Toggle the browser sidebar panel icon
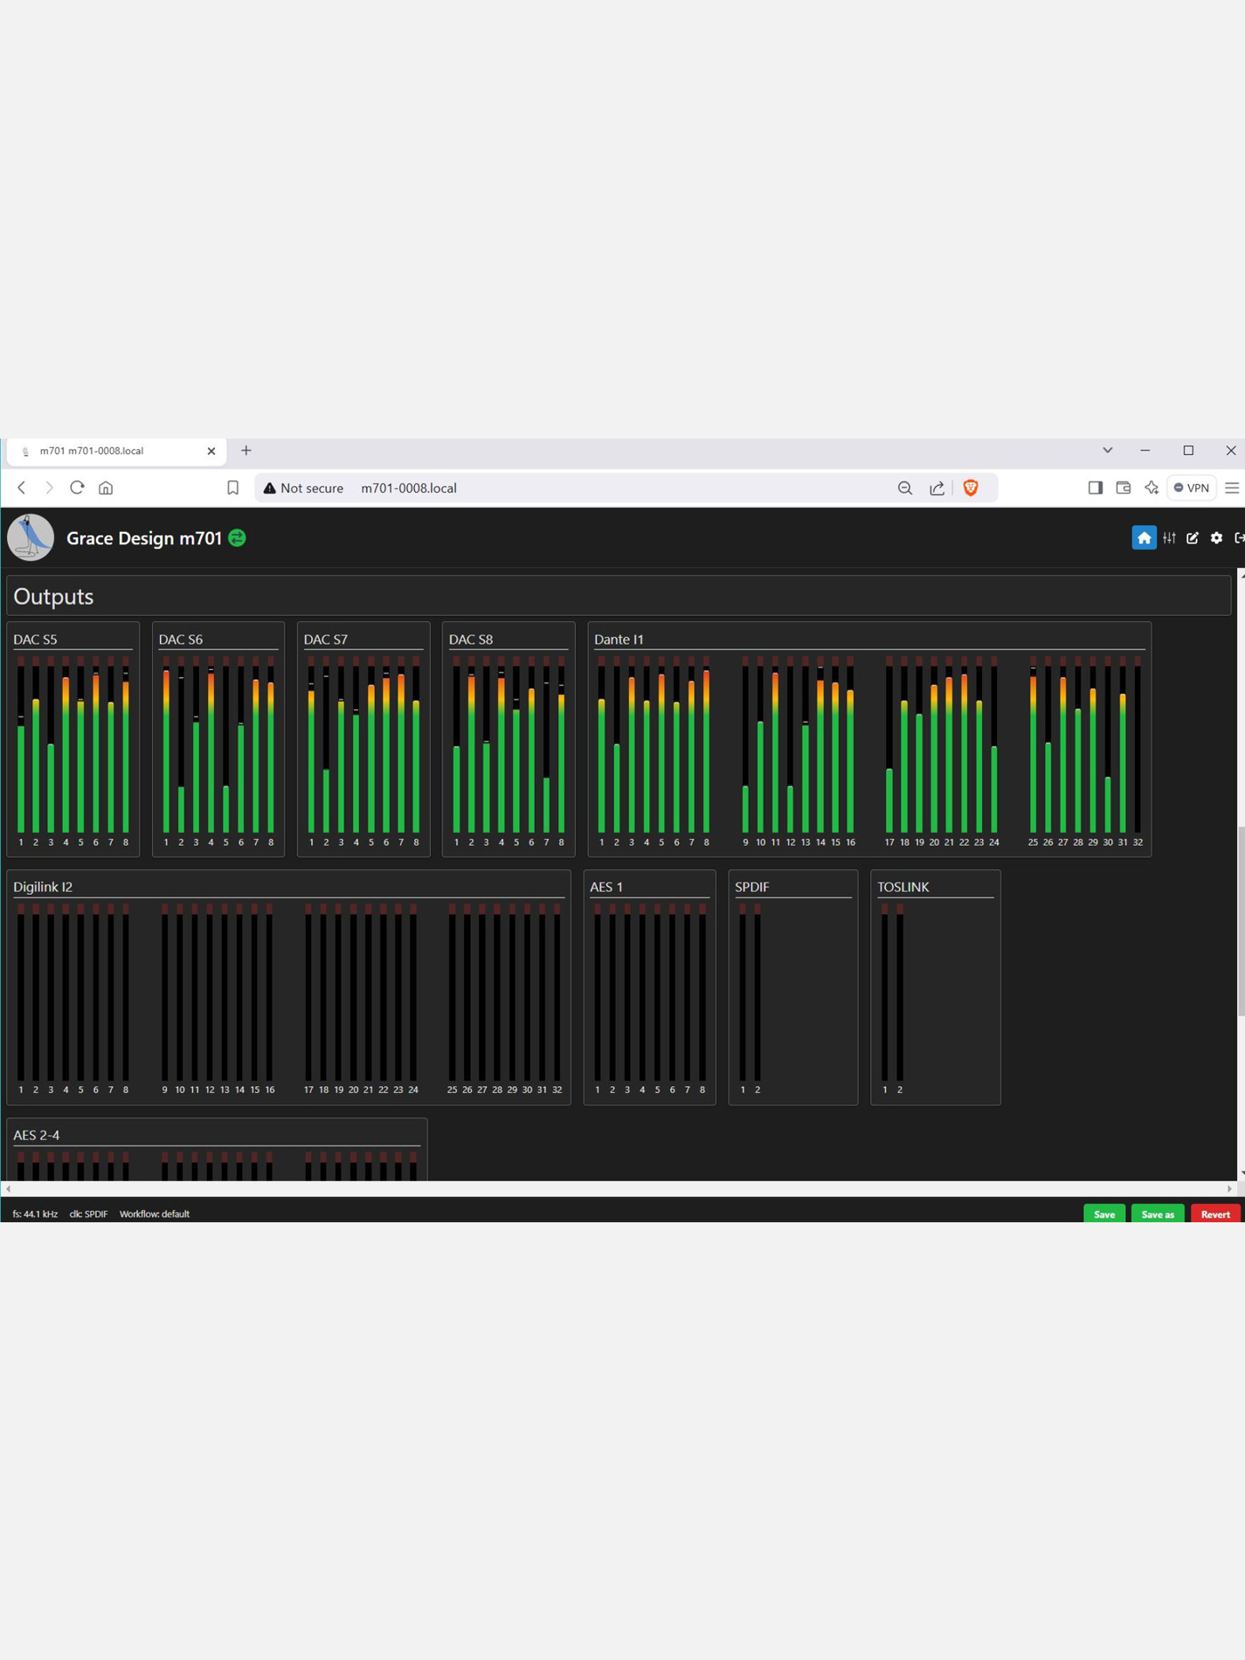1245x1660 pixels. 1095,488
